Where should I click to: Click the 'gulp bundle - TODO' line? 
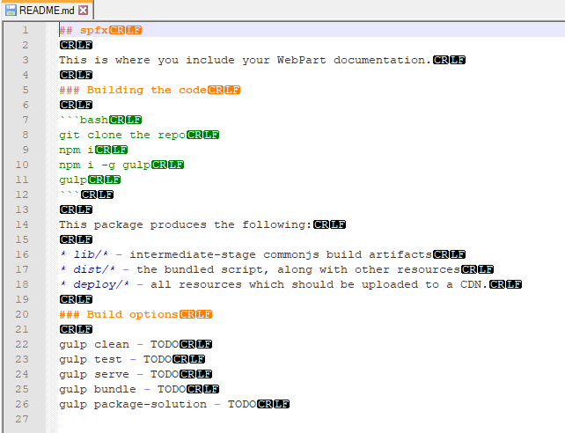point(122,389)
